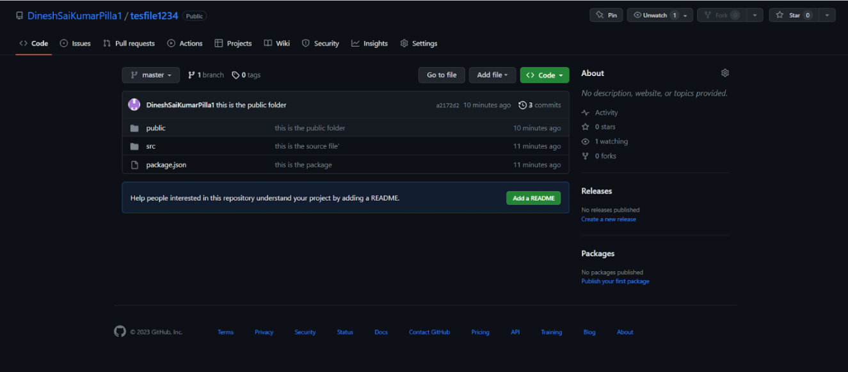Image resolution: width=848 pixels, height=372 pixels.
Task: Select the Code tab
Action: click(x=34, y=43)
